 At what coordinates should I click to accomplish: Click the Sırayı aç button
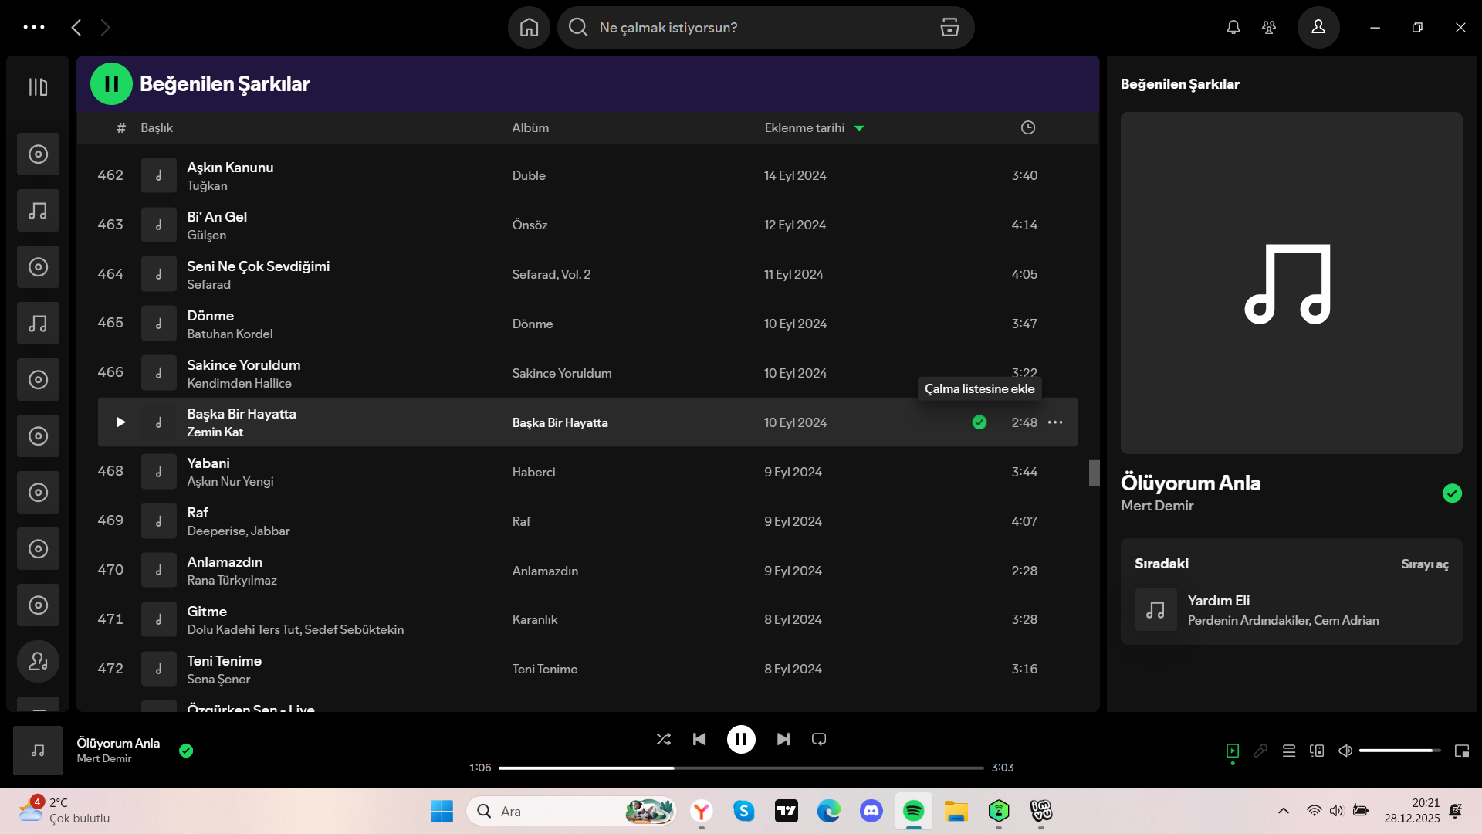[x=1425, y=564]
